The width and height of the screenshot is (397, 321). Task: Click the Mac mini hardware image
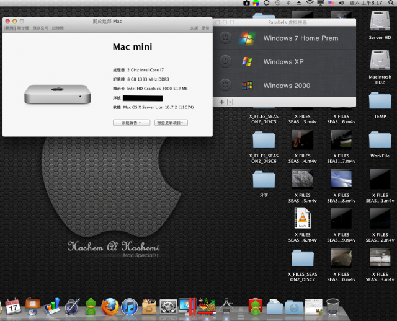(x=58, y=94)
